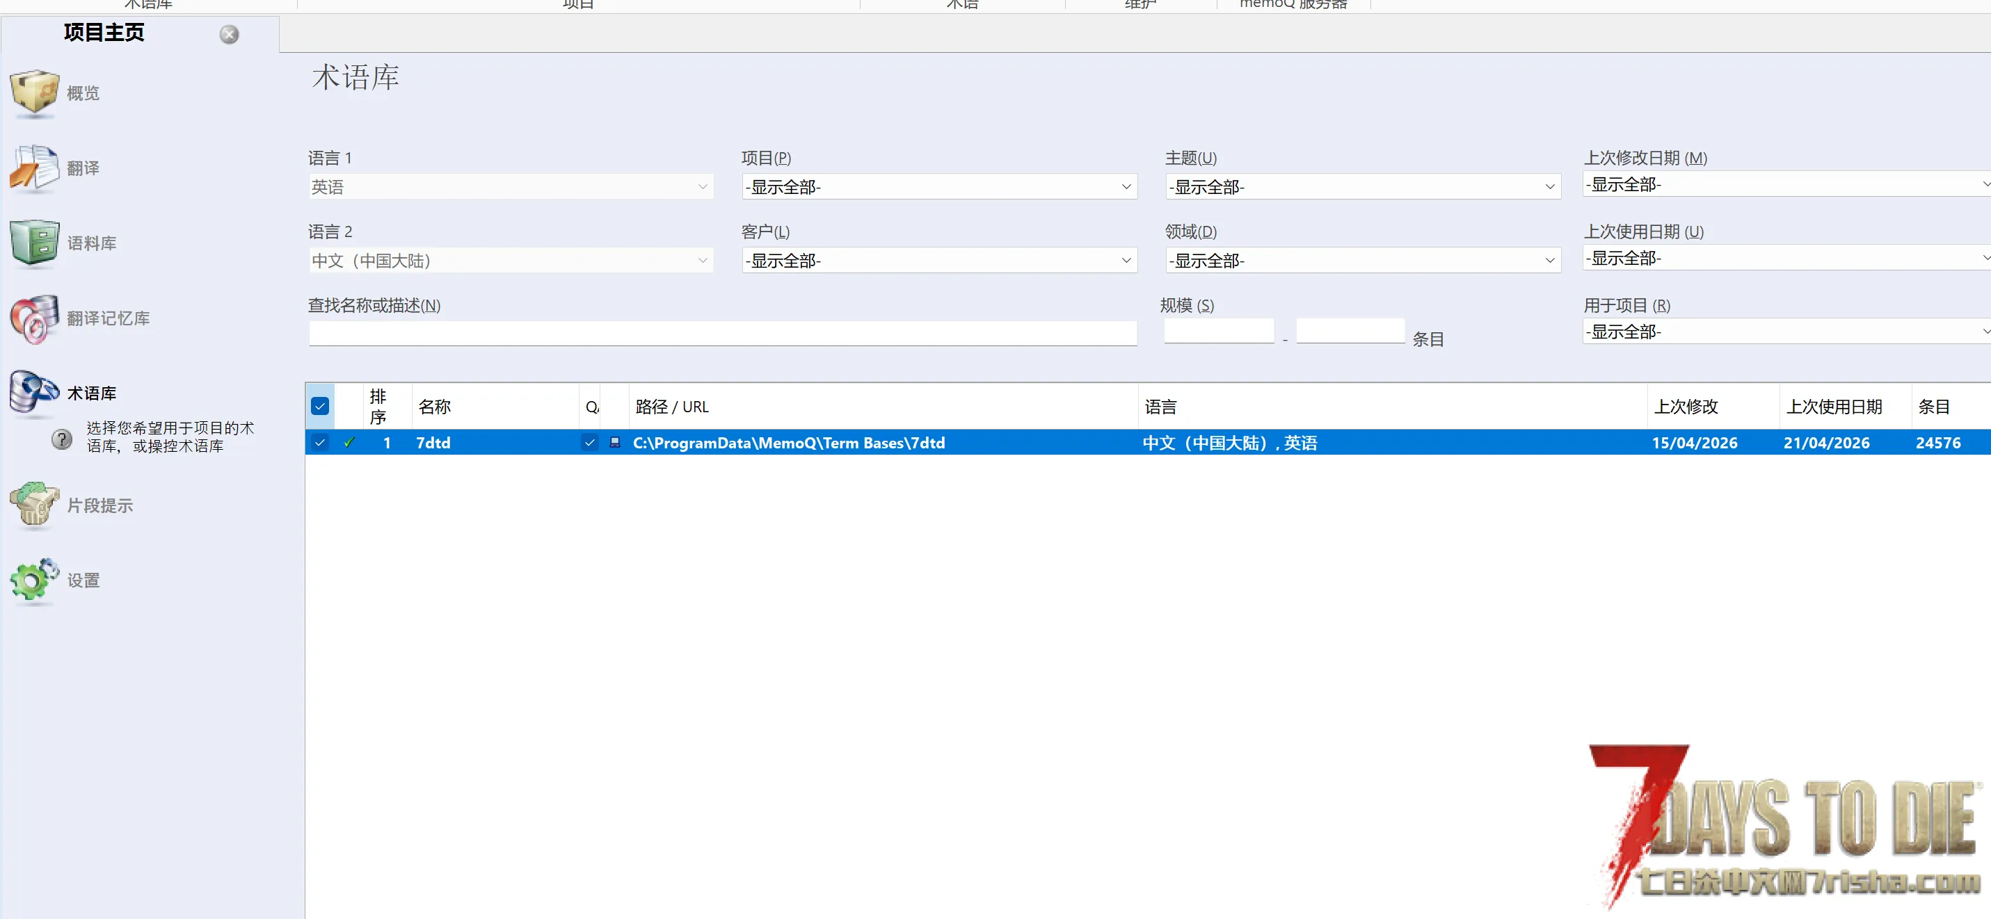Select the 术语库 term bases icon
This screenshot has width=1991, height=919.
[35, 392]
